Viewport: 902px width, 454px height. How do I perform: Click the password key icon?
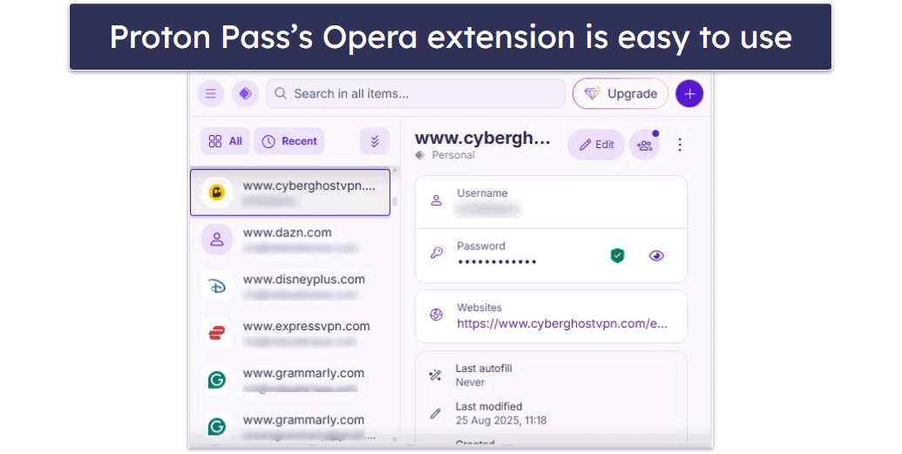(x=436, y=254)
